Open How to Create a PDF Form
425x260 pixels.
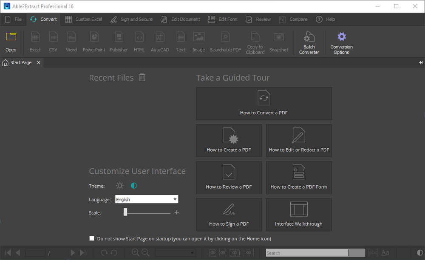coord(299,178)
